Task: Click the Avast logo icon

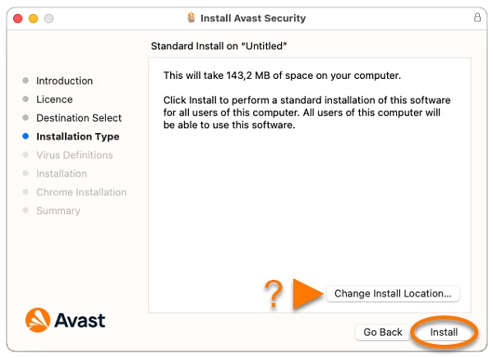Action: pyautogui.click(x=38, y=320)
